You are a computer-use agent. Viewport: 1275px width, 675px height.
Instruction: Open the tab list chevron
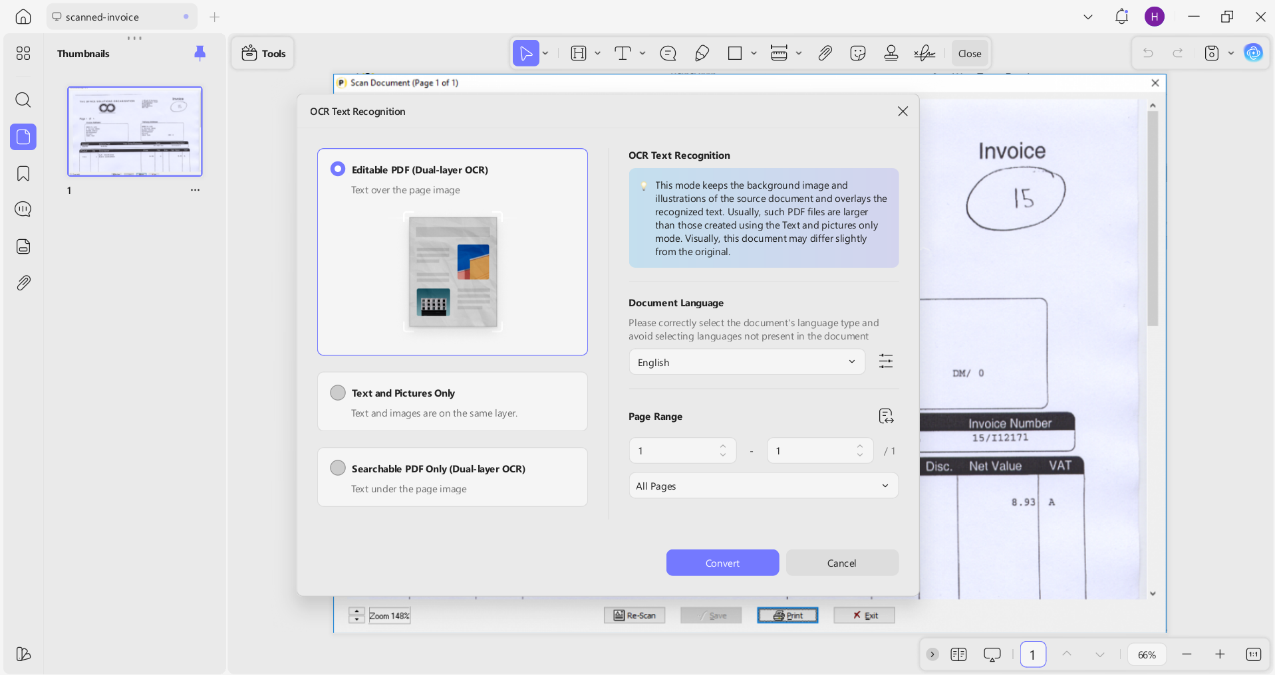[1088, 17]
